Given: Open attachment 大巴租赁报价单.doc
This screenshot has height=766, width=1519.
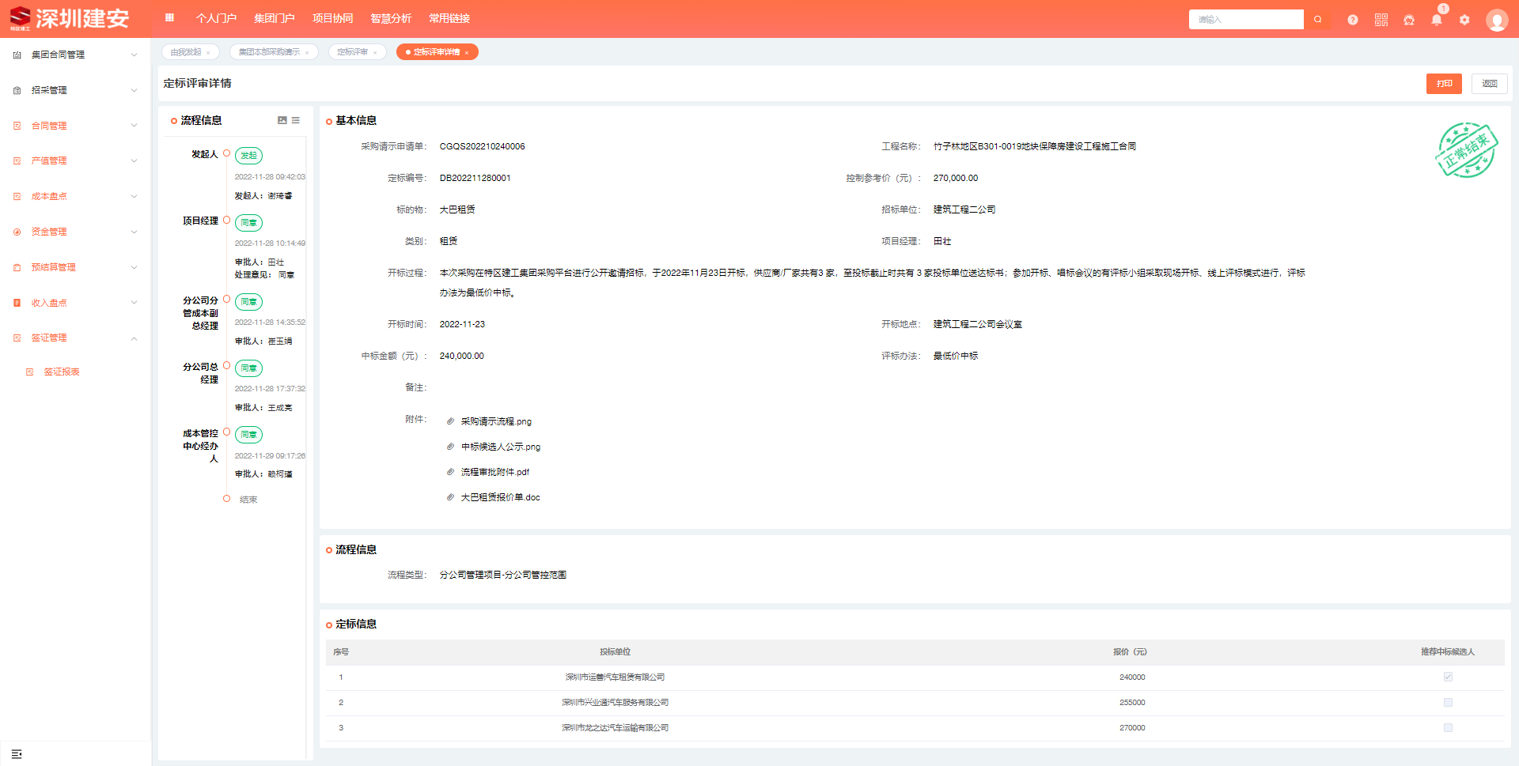Looking at the screenshot, I should pos(500,497).
